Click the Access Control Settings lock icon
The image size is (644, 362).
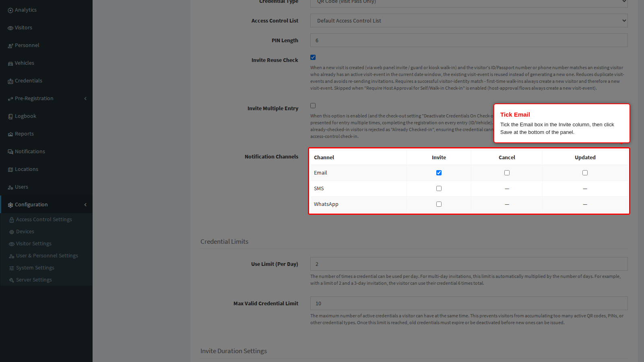(12, 220)
